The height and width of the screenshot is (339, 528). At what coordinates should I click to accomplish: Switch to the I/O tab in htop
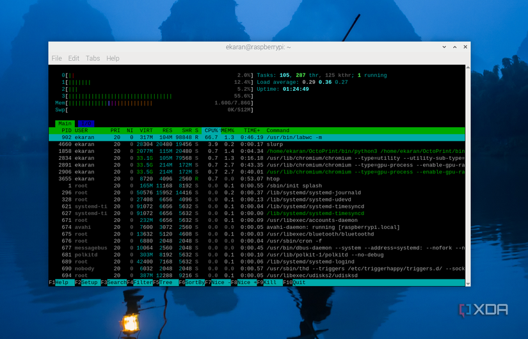click(x=85, y=123)
